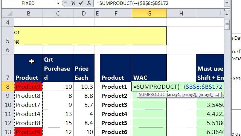Select row 13 header
241x136 pixels.
tap(8, 132)
